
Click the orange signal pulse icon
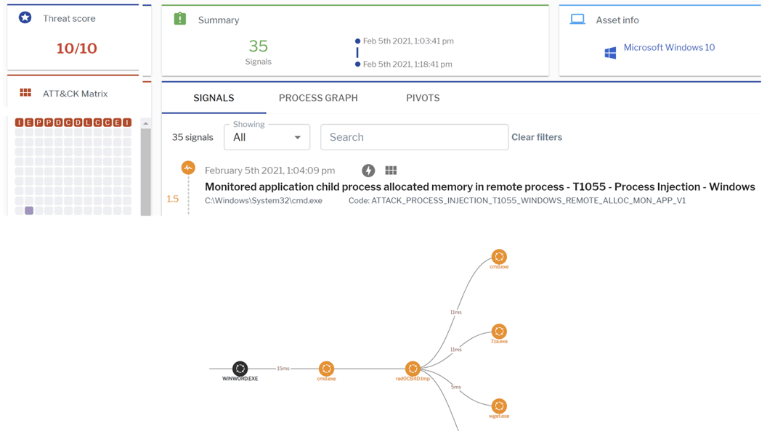pos(188,168)
